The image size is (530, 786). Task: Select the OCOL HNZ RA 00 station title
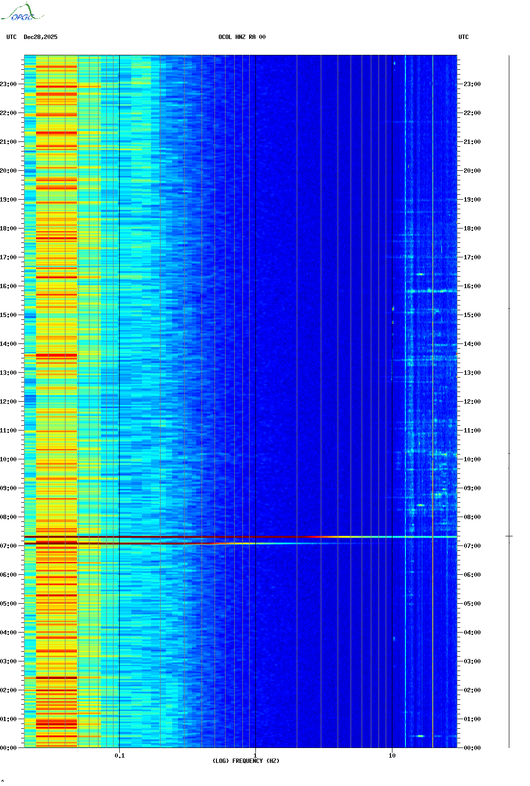pos(241,37)
